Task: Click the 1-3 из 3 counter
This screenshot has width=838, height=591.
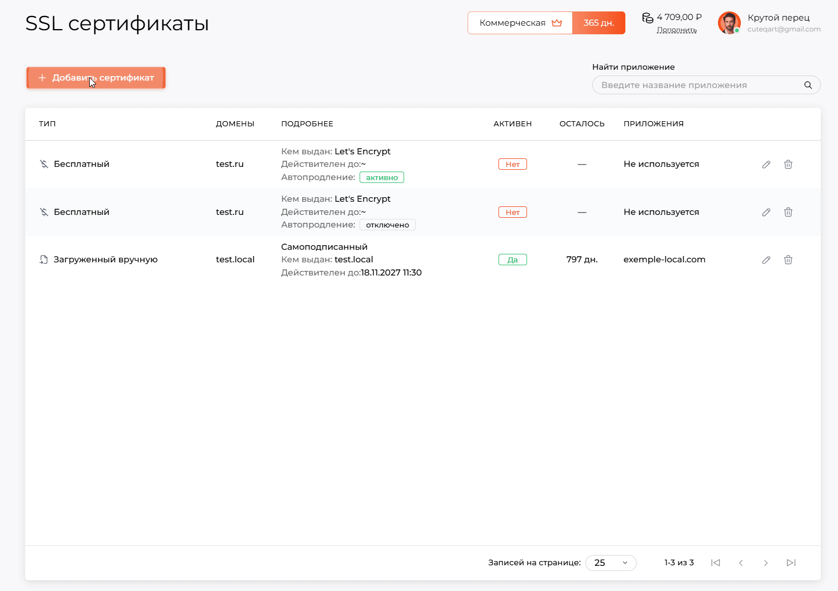Action: (x=679, y=563)
